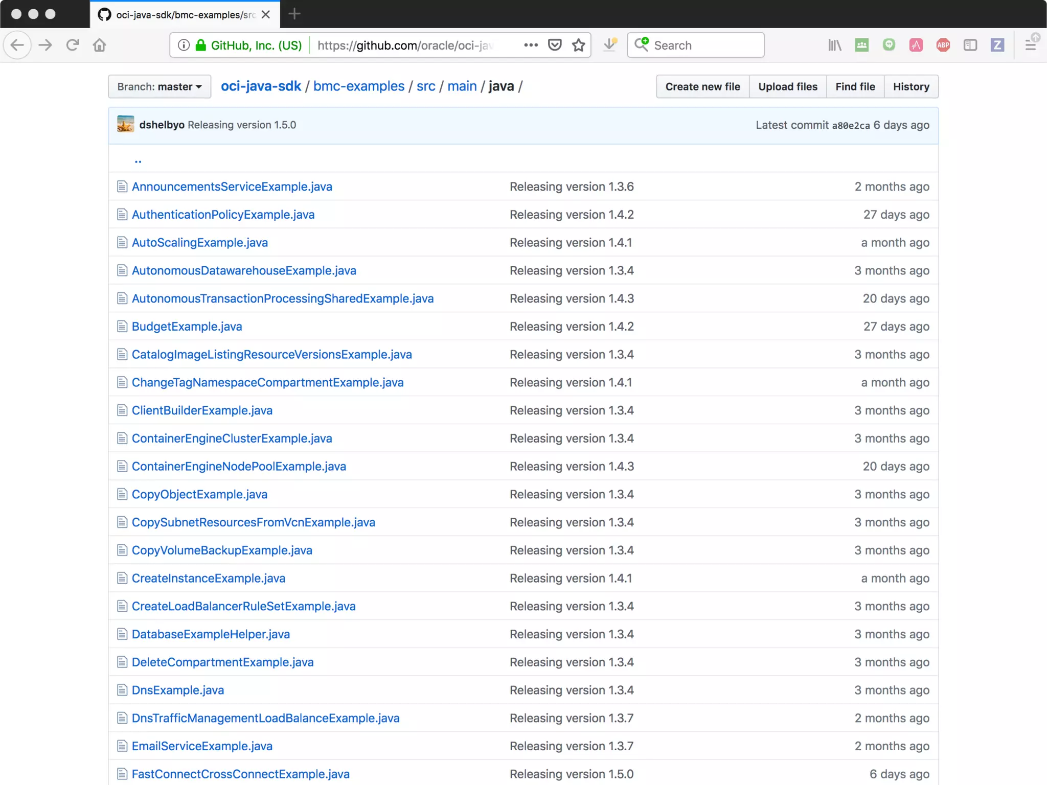Open the Firefox hamburger menu
This screenshot has width=1047, height=785.
pyautogui.click(x=1031, y=45)
